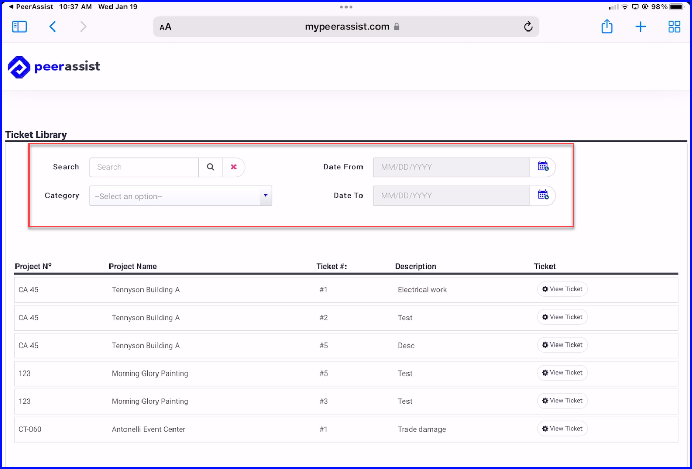The height and width of the screenshot is (469, 692).
Task: Open the Date To calendar icon
Action: (x=543, y=195)
